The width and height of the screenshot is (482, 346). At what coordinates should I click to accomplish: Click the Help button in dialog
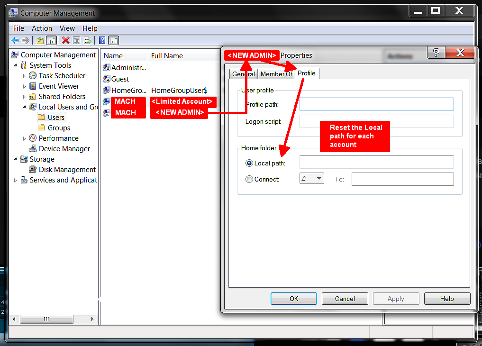[447, 299]
